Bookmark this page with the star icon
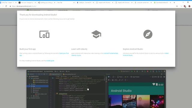 pos(177,6)
